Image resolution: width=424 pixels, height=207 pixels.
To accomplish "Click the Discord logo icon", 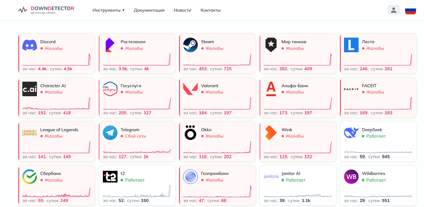I will point(30,45).
